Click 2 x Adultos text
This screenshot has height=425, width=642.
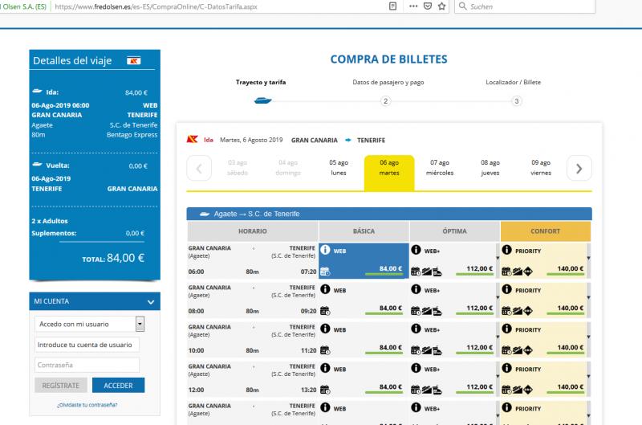50,221
